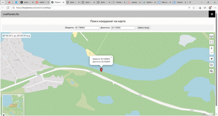The image size is (218, 116).
Task: Close the coordinates popup
Action: tap(111, 57)
